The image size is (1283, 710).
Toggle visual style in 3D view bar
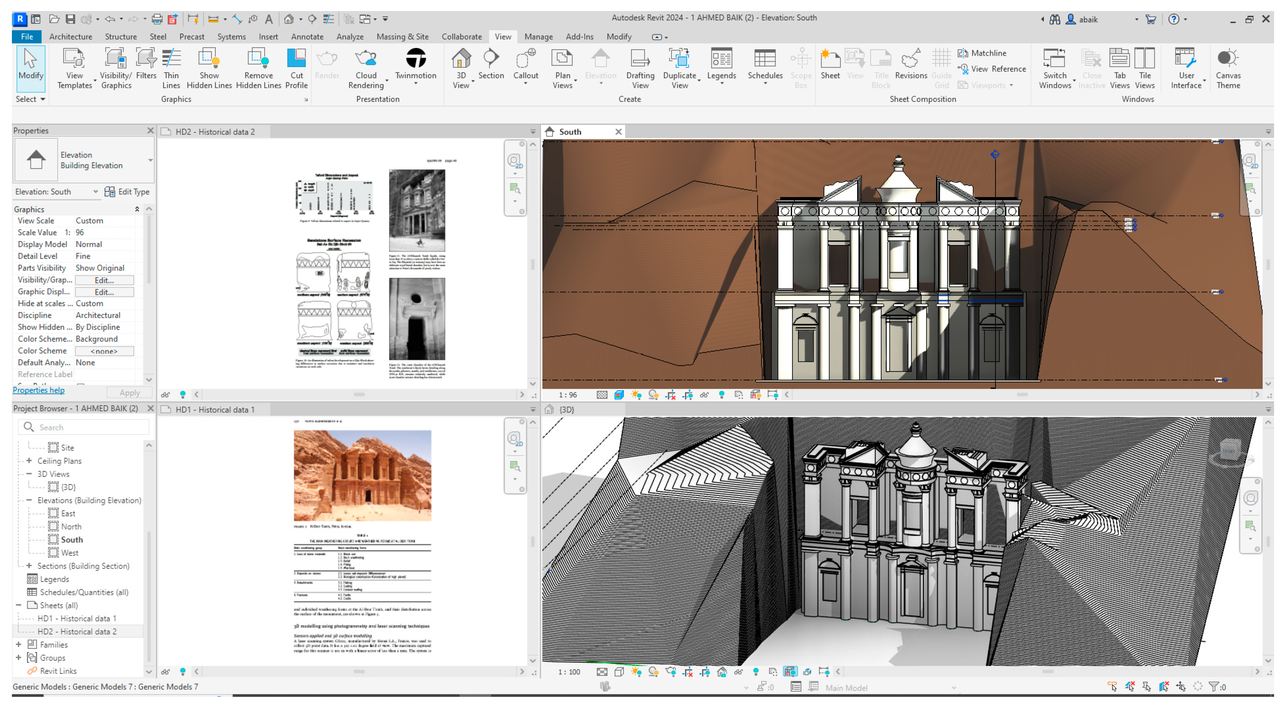tap(619, 672)
